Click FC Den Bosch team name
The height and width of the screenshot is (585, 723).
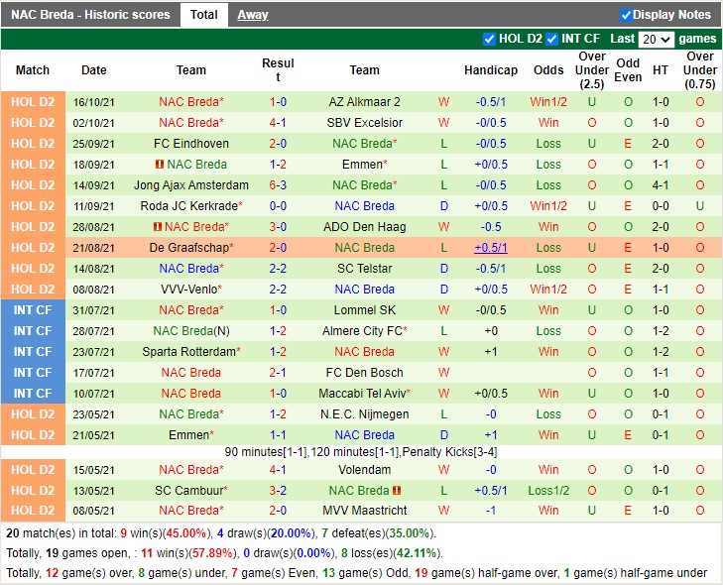click(x=364, y=373)
